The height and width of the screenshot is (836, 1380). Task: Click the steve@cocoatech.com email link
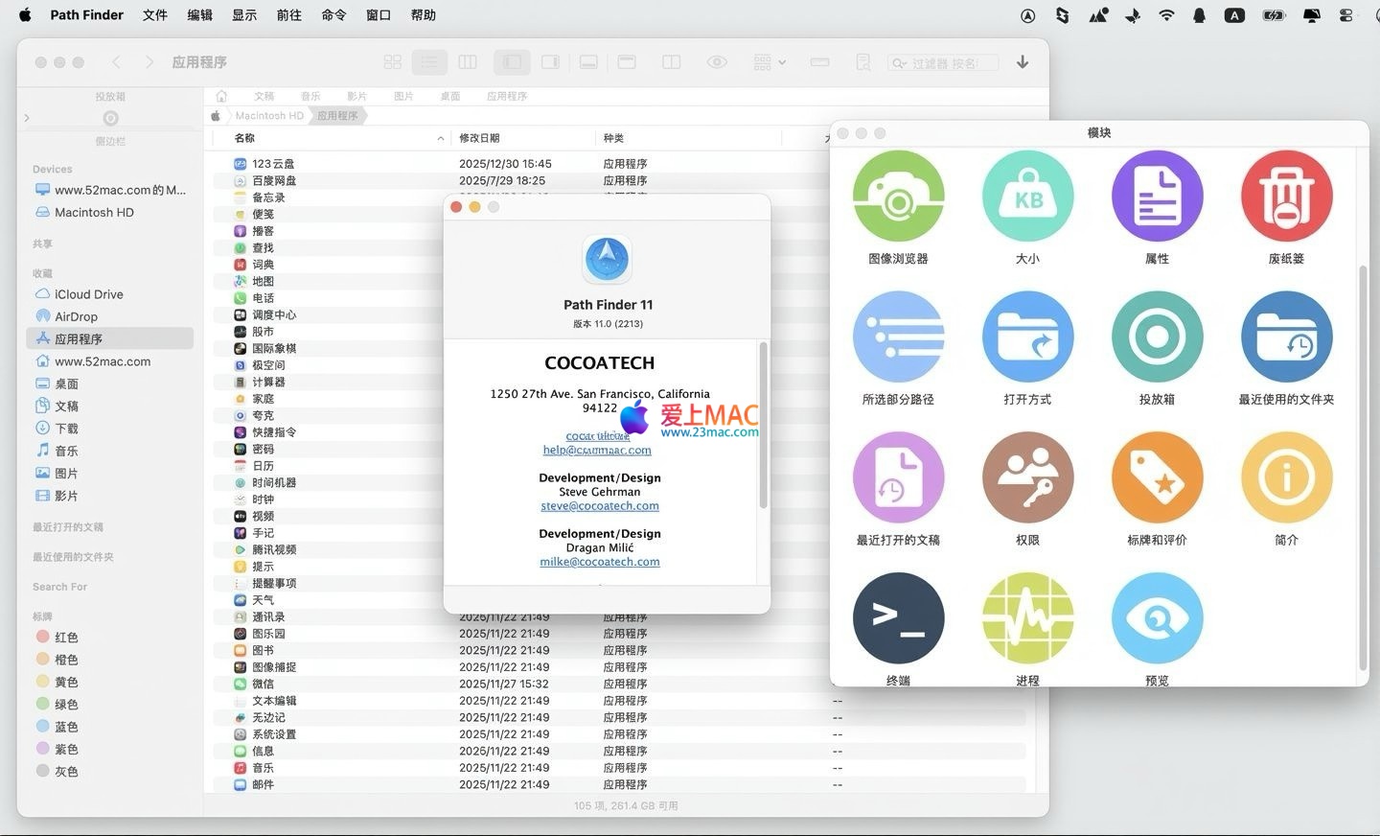click(x=599, y=506)
